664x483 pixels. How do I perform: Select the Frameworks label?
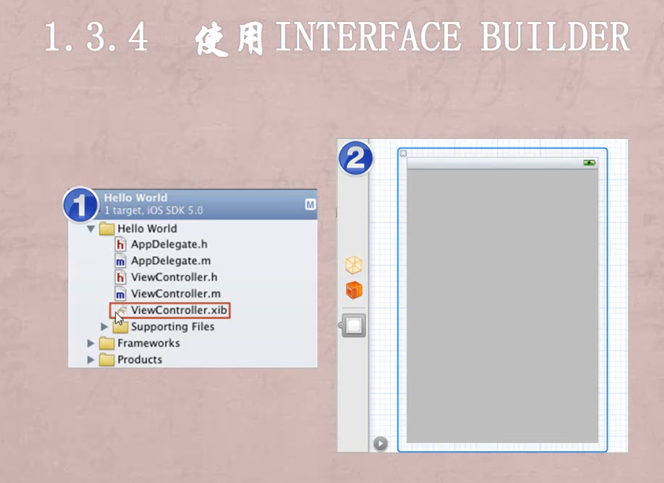[x=148, y=343]
